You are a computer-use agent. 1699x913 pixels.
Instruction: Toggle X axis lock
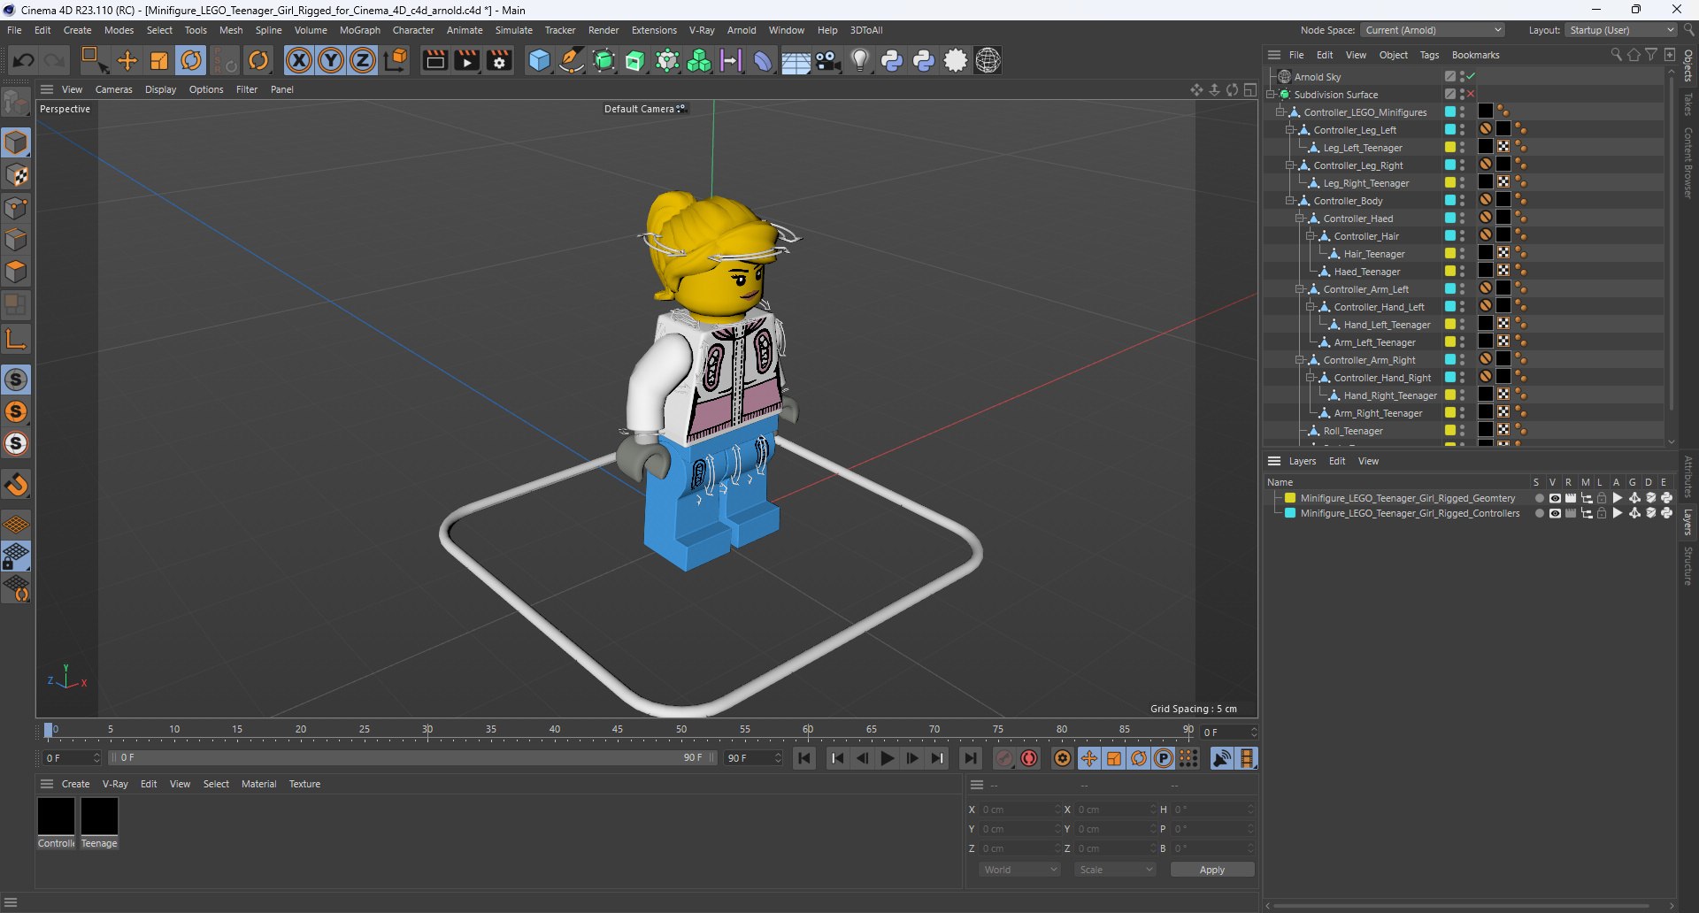[299, 60]
